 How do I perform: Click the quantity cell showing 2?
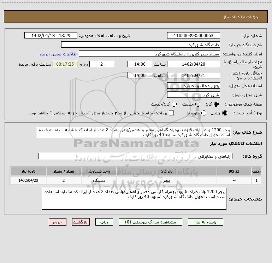[64, 180]
